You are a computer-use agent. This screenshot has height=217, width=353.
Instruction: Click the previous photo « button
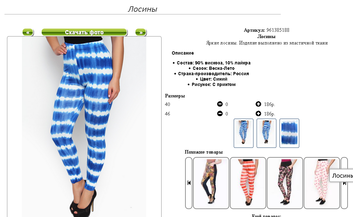28,32
